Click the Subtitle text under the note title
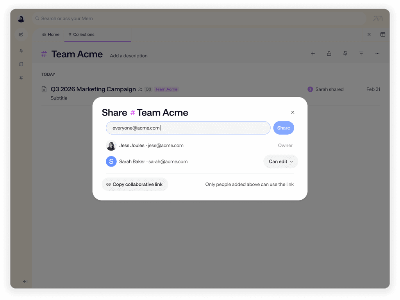400x300 pixels. click(59, 98)
